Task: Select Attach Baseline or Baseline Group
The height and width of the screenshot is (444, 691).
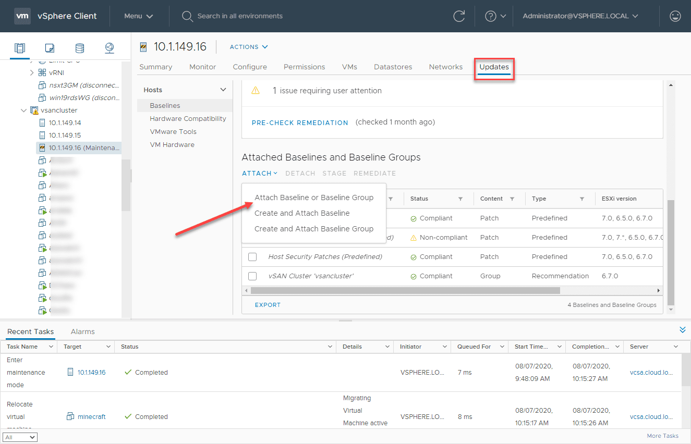Action: click(x=314, y=198)
